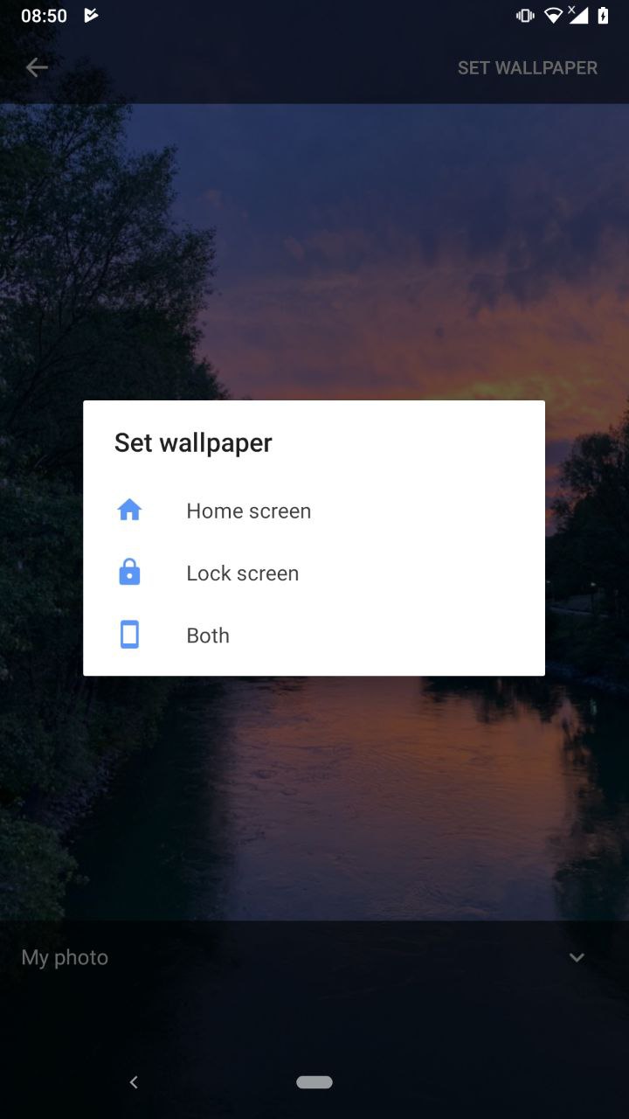
Task: Tap the battery charging icon in status bar
Action: tap(603, 16)
